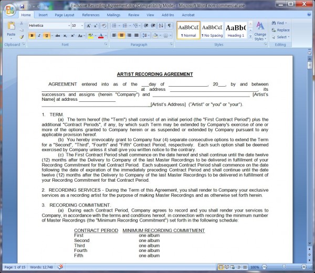Zoom in with the plus button
Viewport: 315px width, 273px height.
click(304, 267)
